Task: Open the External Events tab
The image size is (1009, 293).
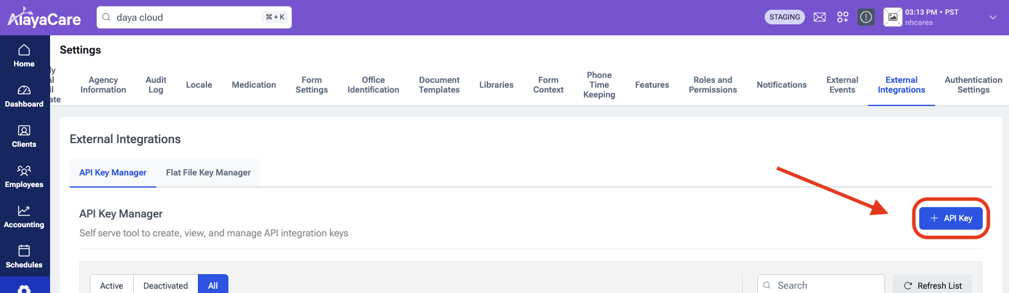Action: [x=842, y=85]
